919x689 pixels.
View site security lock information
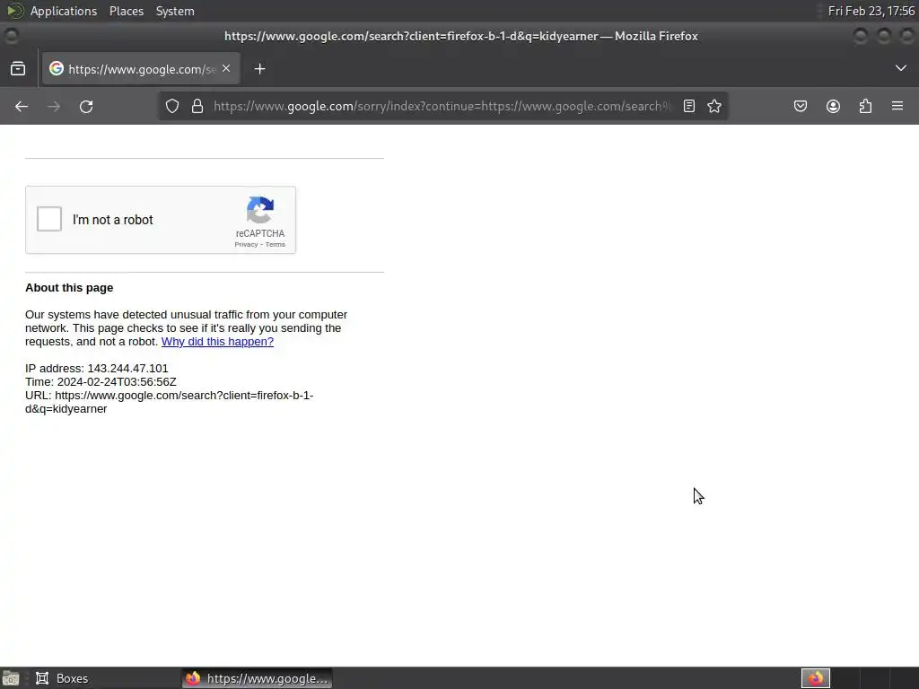click(197, 106)
